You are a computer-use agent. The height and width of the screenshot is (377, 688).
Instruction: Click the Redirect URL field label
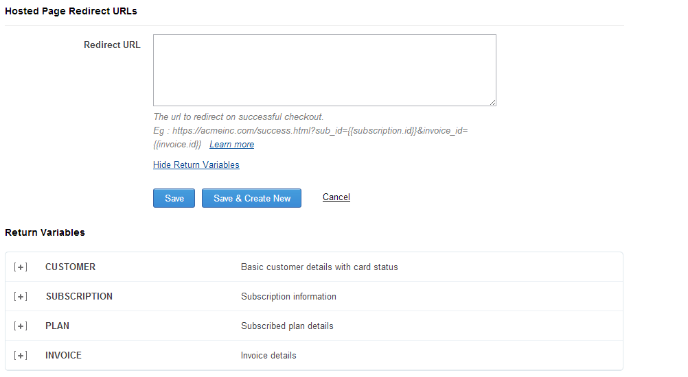tap(112, 45)
